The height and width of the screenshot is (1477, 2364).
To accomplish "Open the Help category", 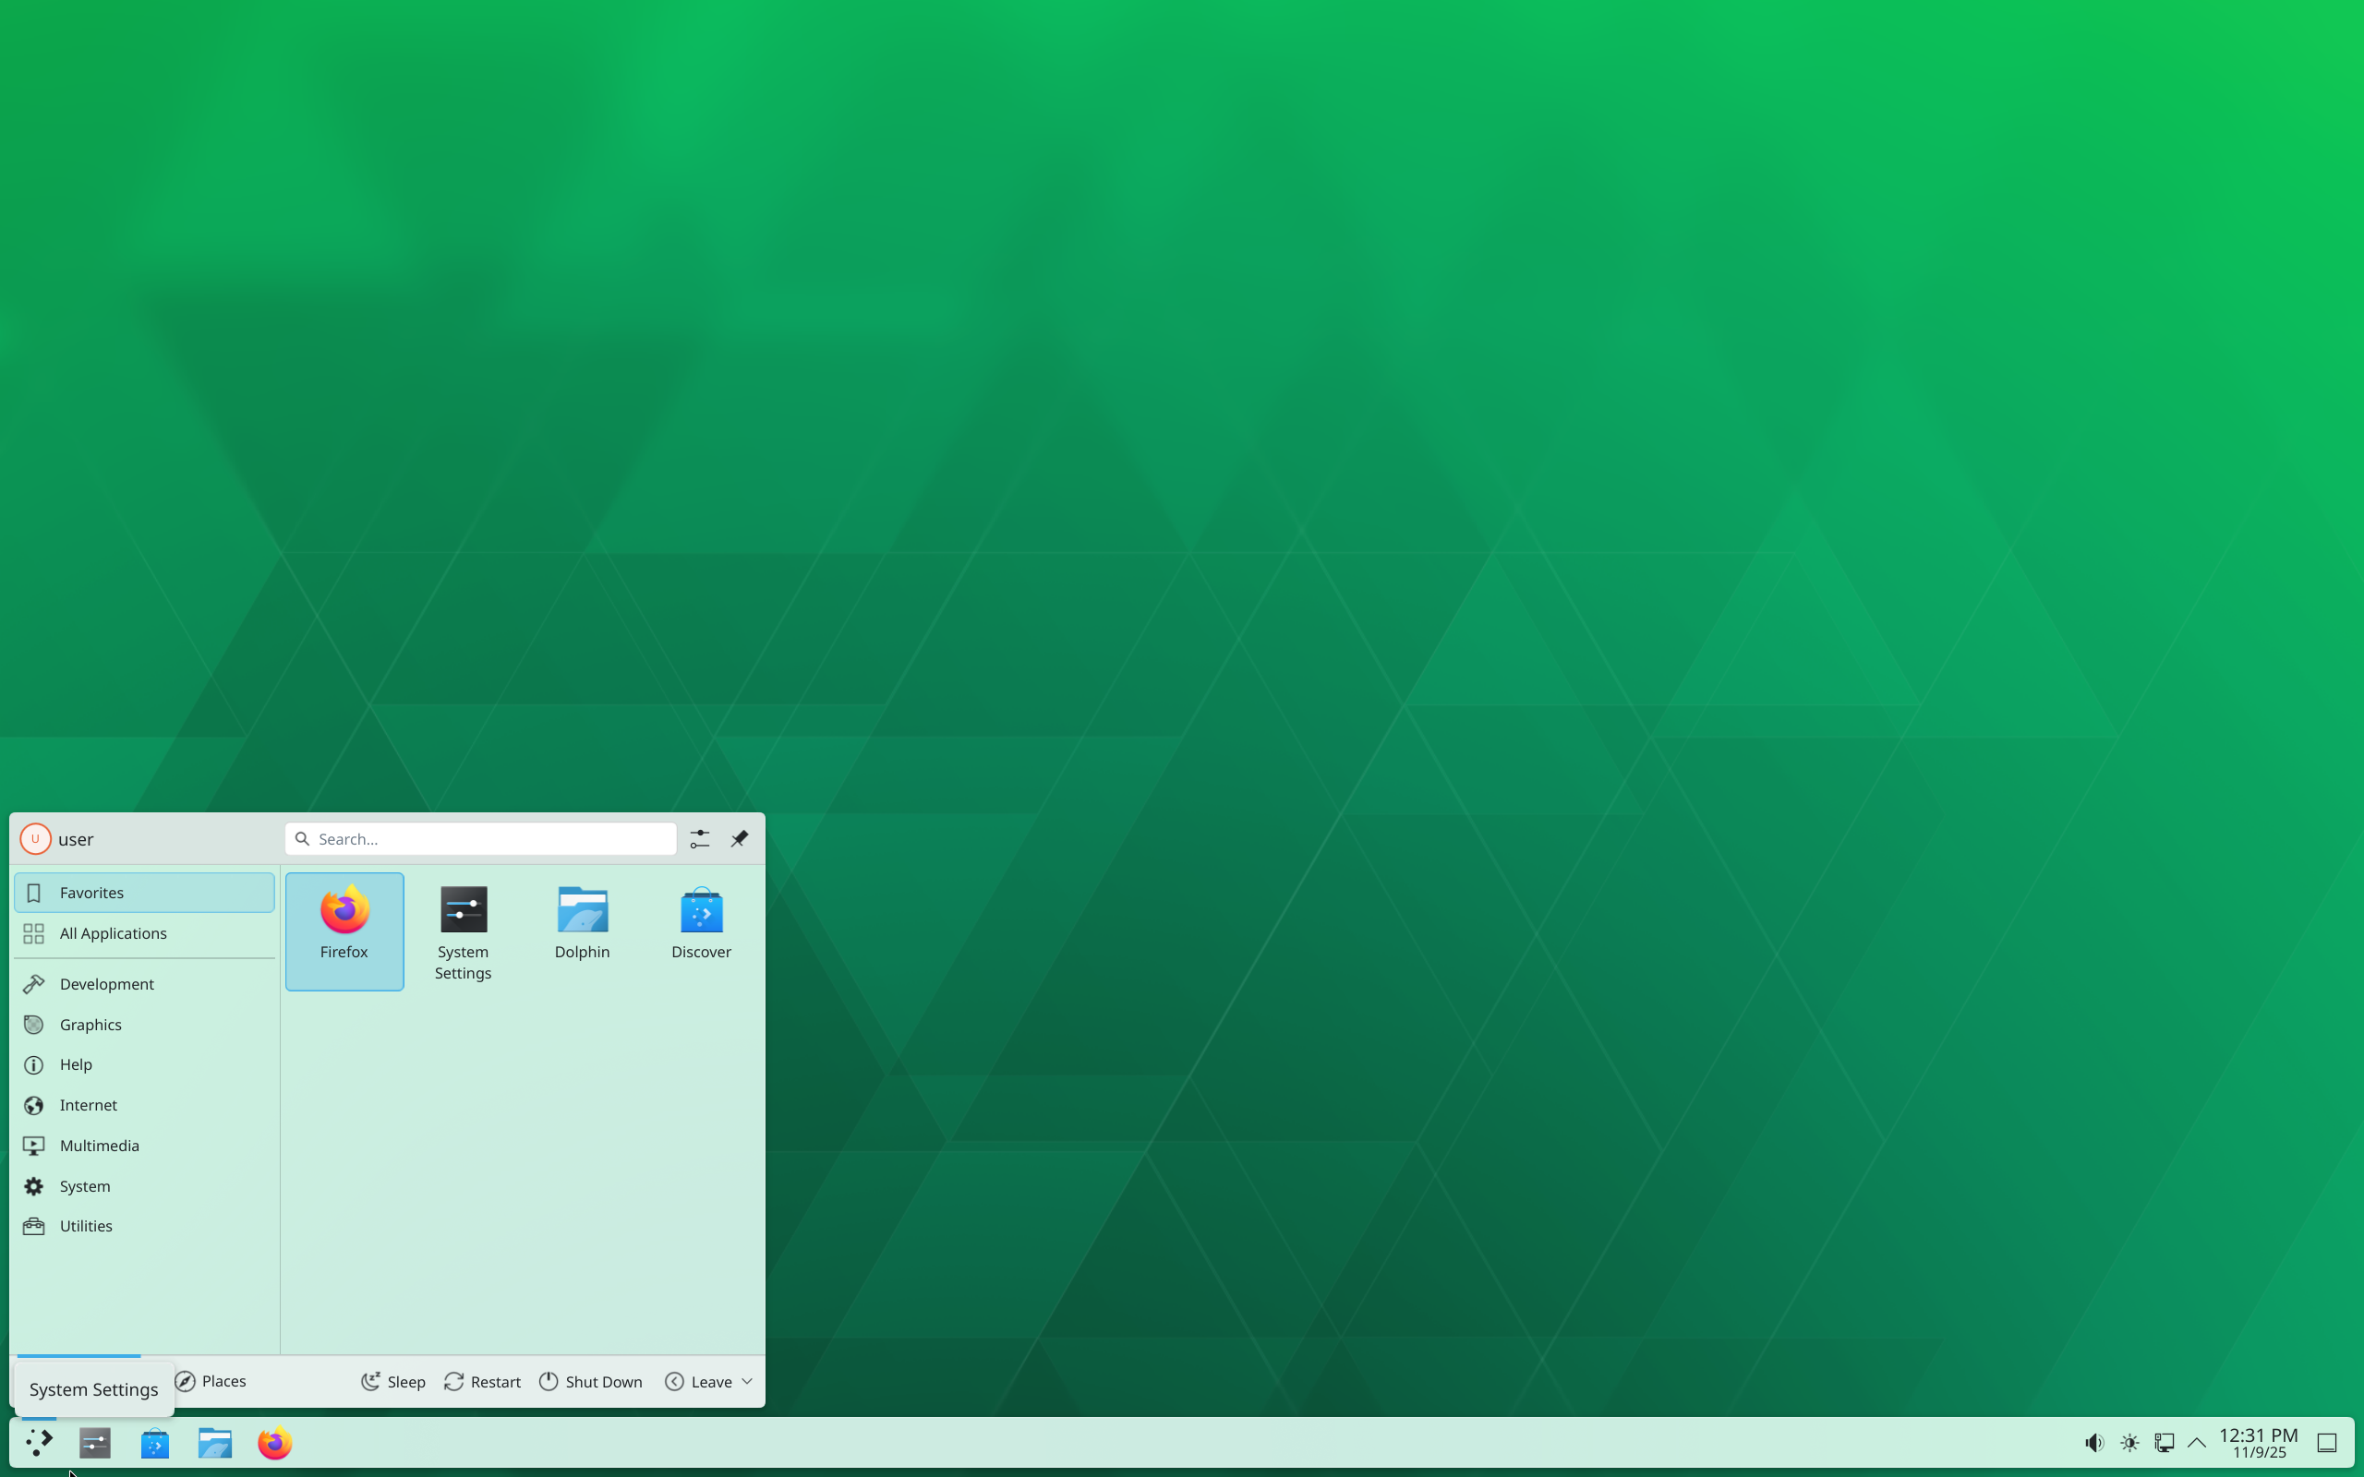I will coord(145,1064).
